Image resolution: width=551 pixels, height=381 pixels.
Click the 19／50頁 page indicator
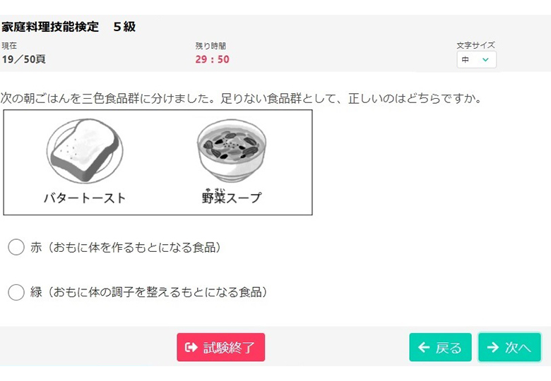(23, 59)
